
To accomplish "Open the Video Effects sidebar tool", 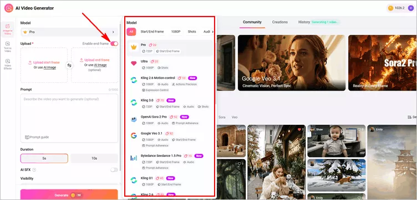I will point(7,64).
